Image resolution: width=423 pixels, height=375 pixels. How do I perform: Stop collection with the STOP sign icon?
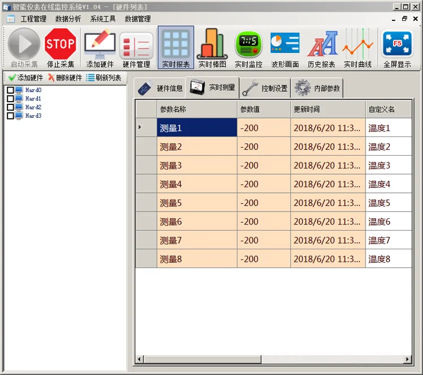[60, 44]
